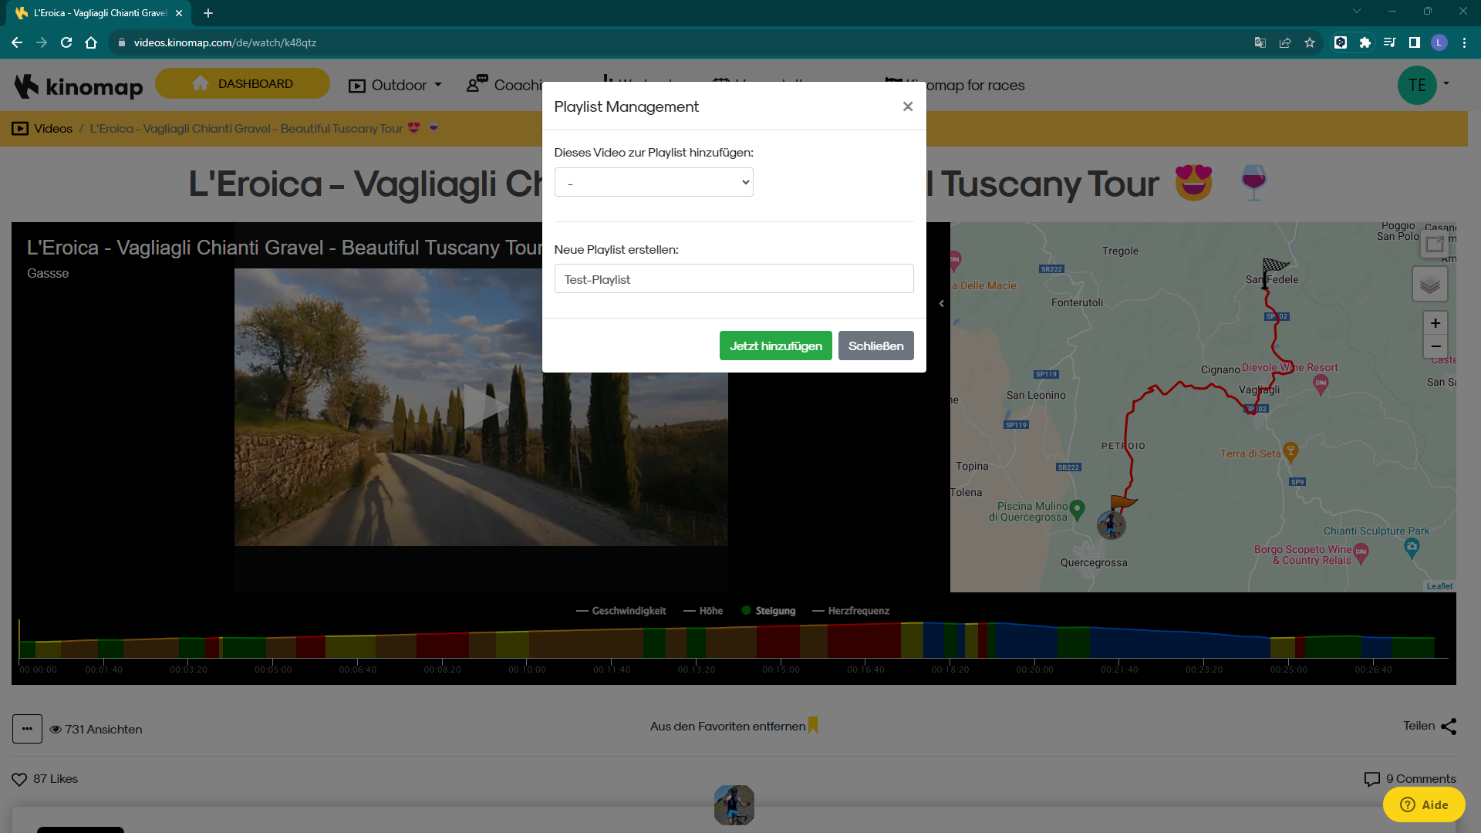The image size is (1481, 833).
Task: Toggle the Höhe chart series
Action: tap(703, 611)
